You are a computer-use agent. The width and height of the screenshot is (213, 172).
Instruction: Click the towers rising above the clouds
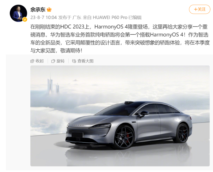(x=53, y=85)
